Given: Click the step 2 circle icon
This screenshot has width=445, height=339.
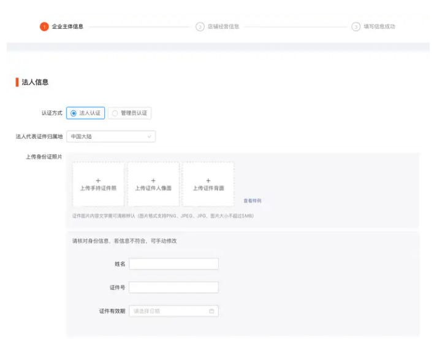Looking at the screenshot, I should tap(200, 27).
